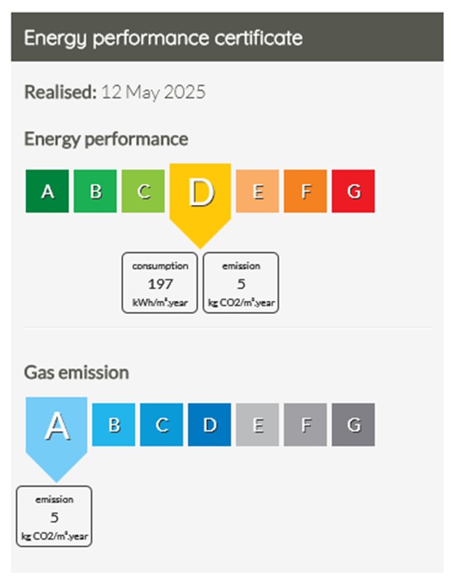
Task: Click the Realised 12 May 2025 date
Action: click(115, 92)
